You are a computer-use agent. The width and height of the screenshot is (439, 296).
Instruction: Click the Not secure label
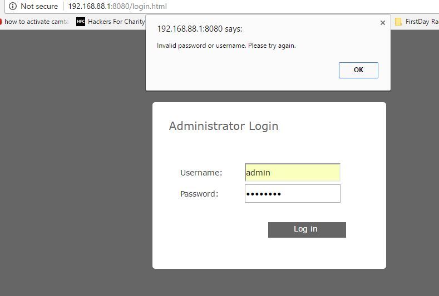39,6
